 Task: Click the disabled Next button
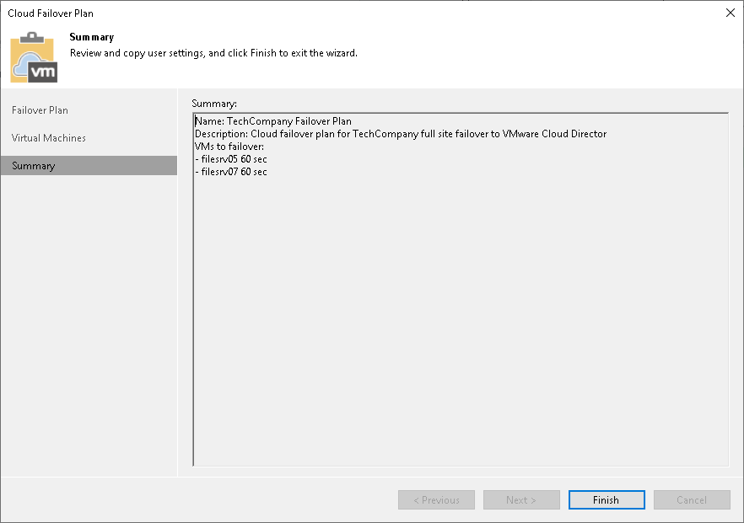coord(521,499)
